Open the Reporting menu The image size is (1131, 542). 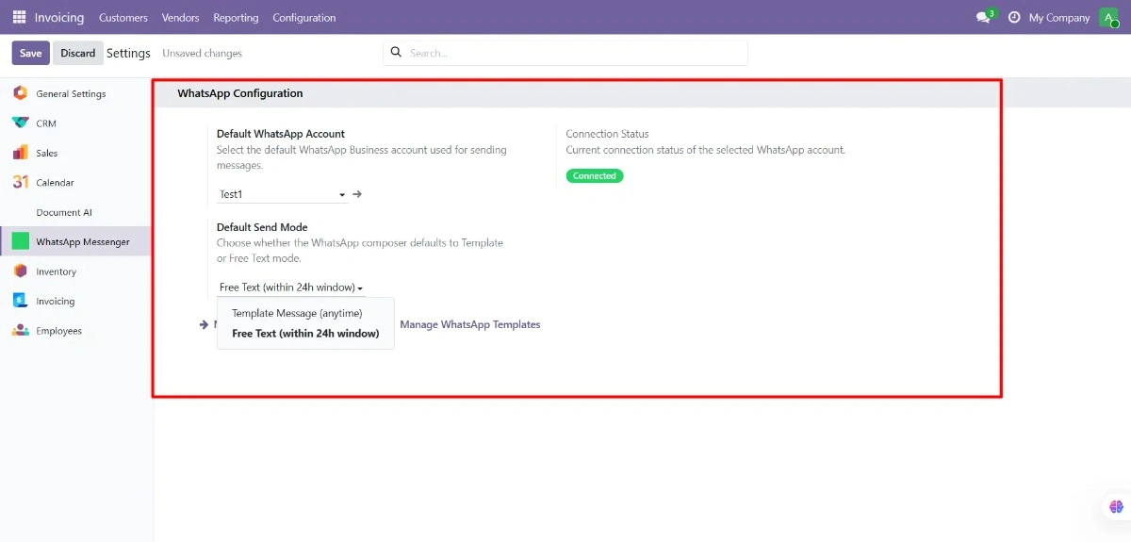point(236,17)
